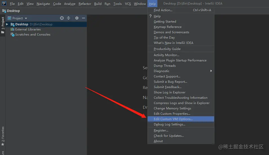This screenshot has width=269, height=155.
Task: Click the IntelliJ IDEA logo icon
Action: click(x=4, y=3)
